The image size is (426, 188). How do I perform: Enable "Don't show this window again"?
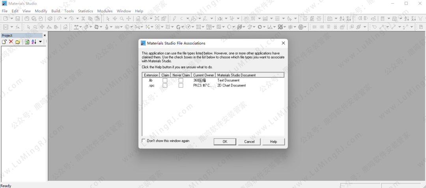pos(144,141)
